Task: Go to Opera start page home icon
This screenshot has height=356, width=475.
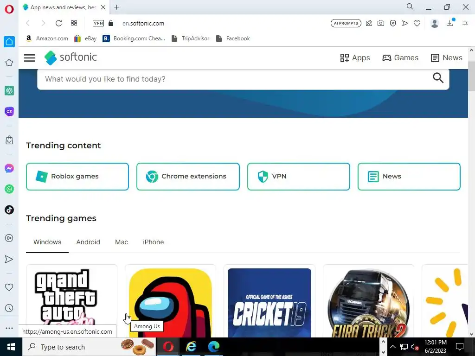Action: click(9, 41)
